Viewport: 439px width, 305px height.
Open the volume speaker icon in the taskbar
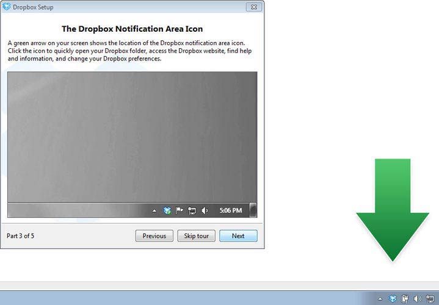[x=417, y=298]
